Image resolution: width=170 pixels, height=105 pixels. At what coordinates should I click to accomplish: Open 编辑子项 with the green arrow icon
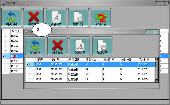pos(101,17)
